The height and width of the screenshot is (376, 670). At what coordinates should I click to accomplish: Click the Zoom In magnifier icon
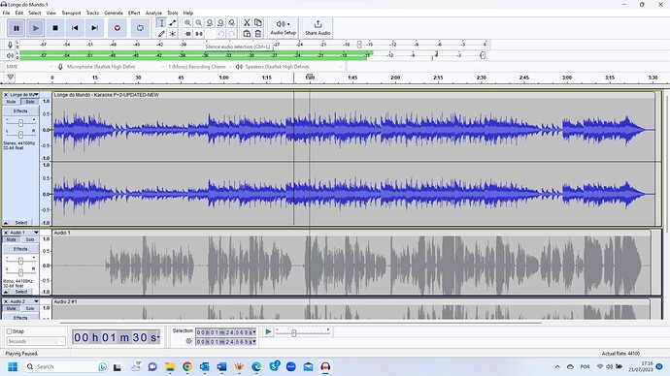coord(187,23)
